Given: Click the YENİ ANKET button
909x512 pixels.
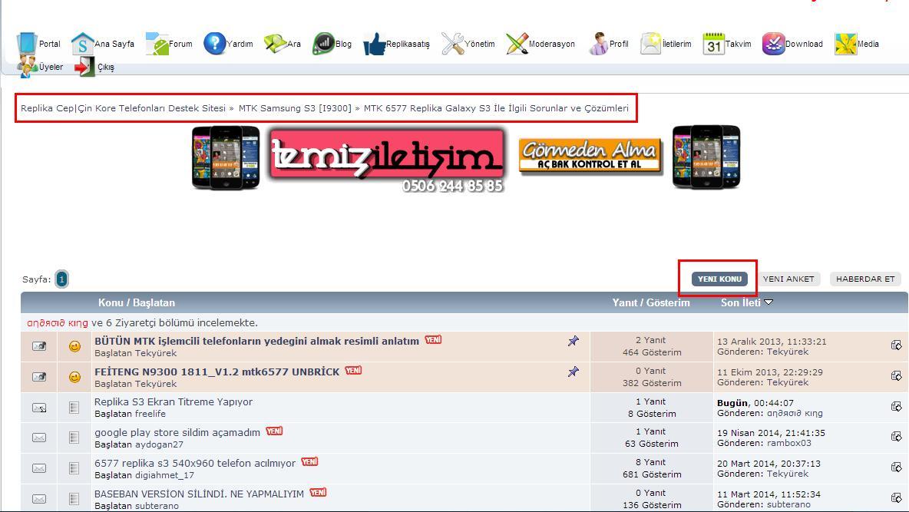Looking at the screenshot, I should 788,279.
